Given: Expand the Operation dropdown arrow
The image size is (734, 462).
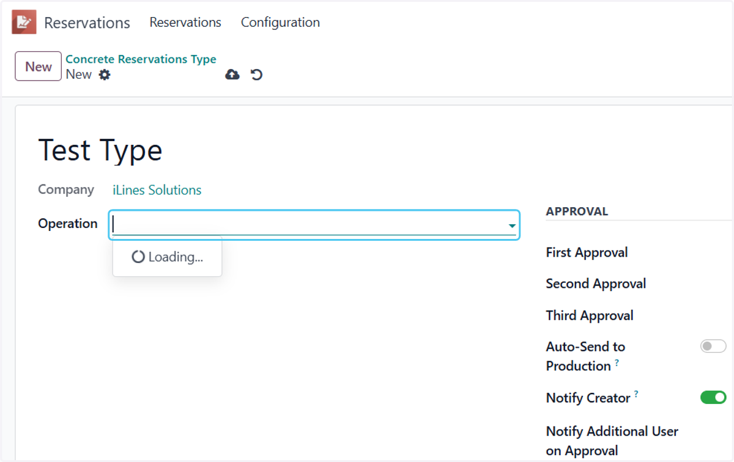Looking at the screenshot, I should coord(512,226).
